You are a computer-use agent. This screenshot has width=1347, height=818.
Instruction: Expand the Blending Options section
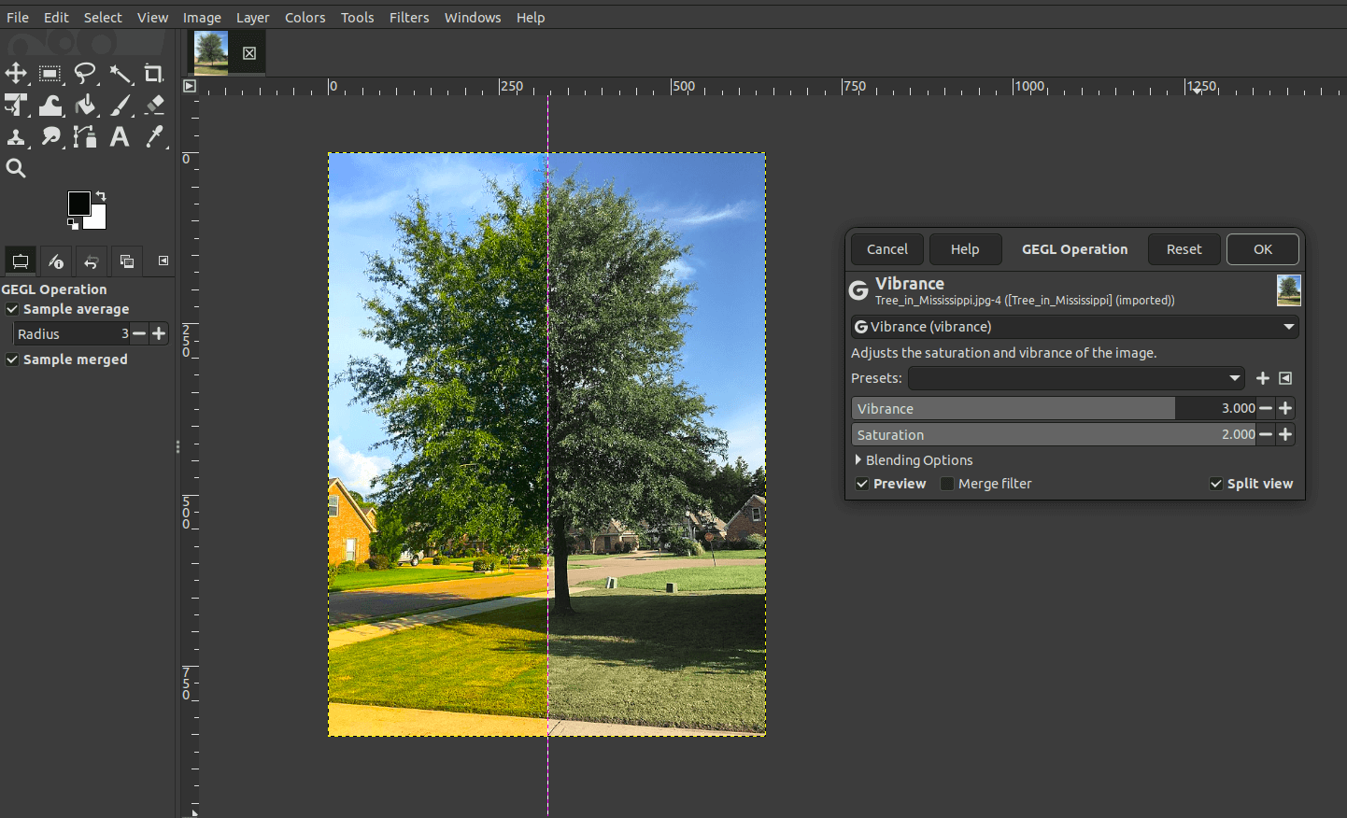(x=914, y=460)
